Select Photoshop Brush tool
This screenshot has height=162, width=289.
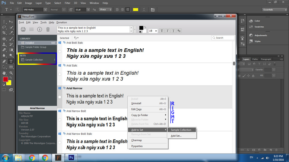click(x=11, y=39)
